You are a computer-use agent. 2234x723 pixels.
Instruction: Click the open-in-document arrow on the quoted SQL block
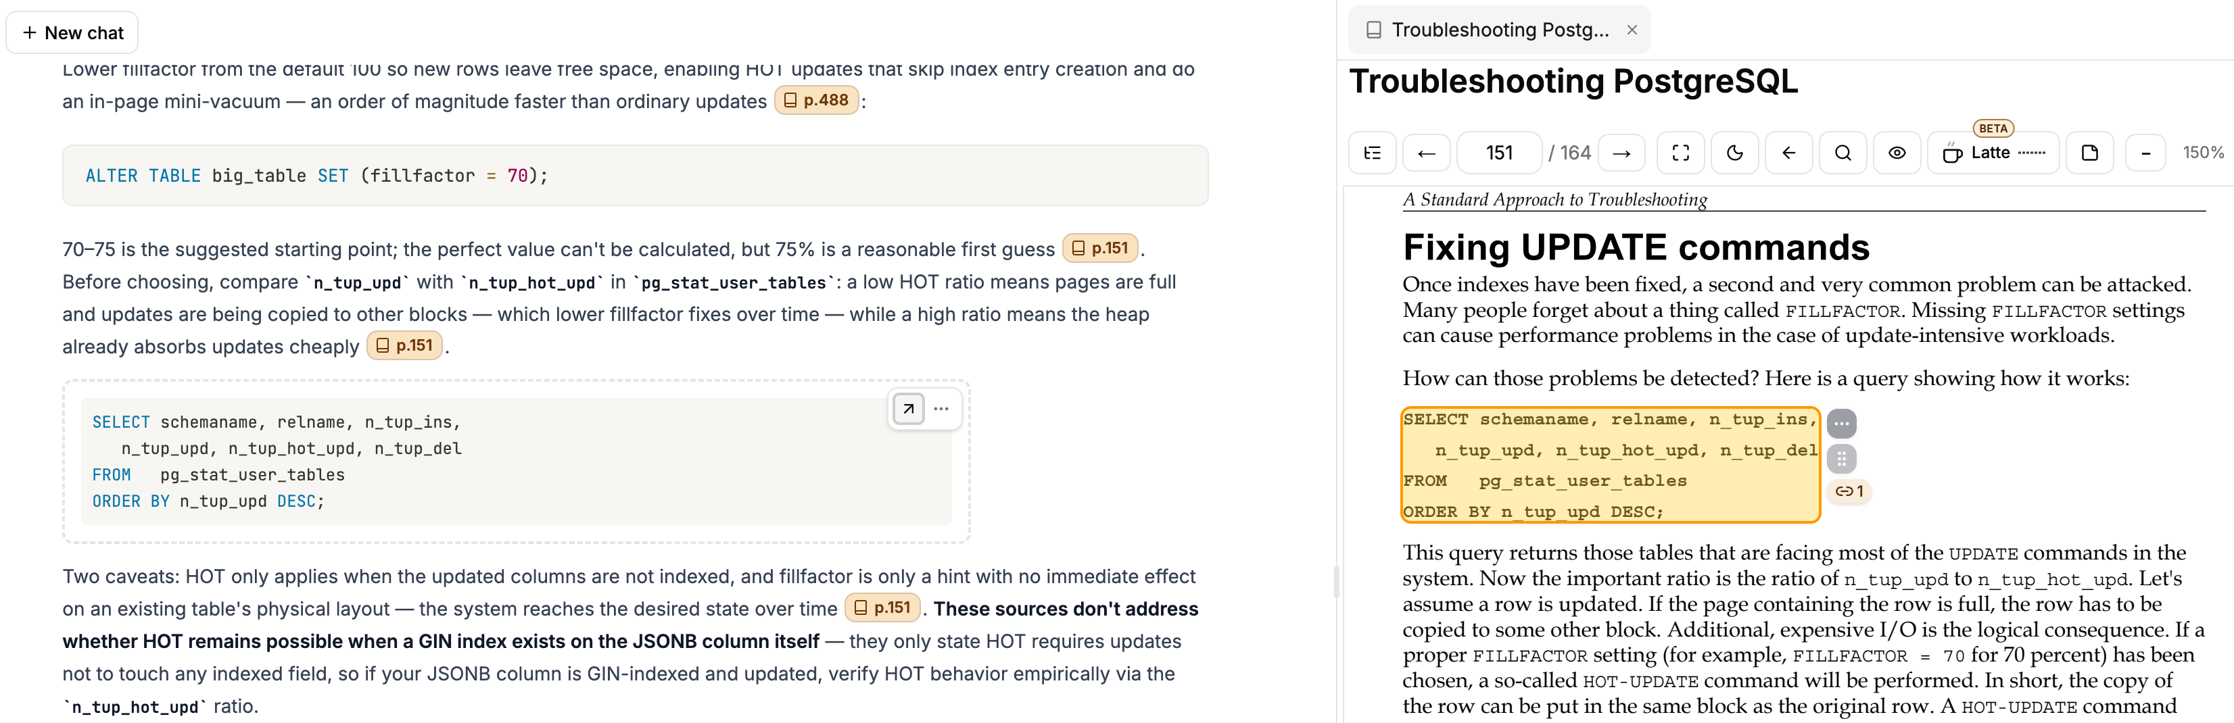pyautogui.click(x=908, y=408)
